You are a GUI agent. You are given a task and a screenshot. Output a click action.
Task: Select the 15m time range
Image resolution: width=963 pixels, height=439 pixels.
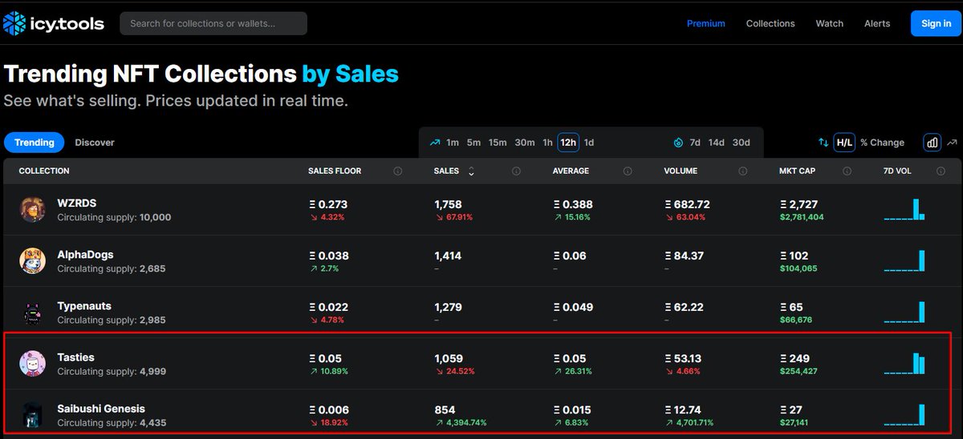(x=498, y=143)
